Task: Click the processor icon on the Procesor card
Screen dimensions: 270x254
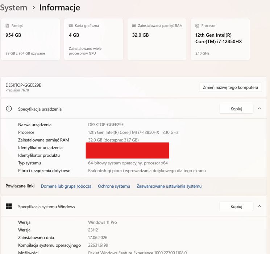Action: pyautogui.click(x=197, y=26)
